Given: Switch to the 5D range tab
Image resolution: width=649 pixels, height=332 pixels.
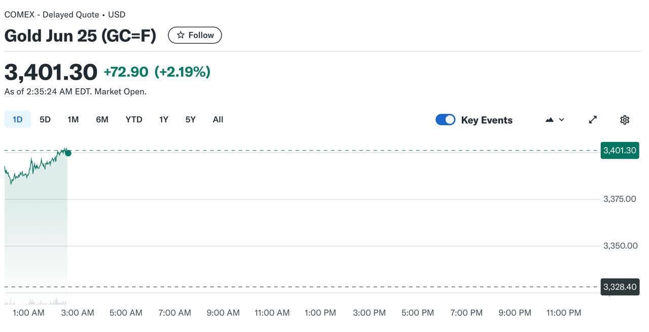Looking at the screenshot, I should click(x=45, y=120).
